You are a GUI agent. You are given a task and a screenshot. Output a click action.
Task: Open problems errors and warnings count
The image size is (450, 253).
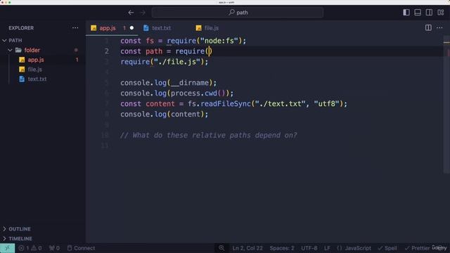[30, 248]
